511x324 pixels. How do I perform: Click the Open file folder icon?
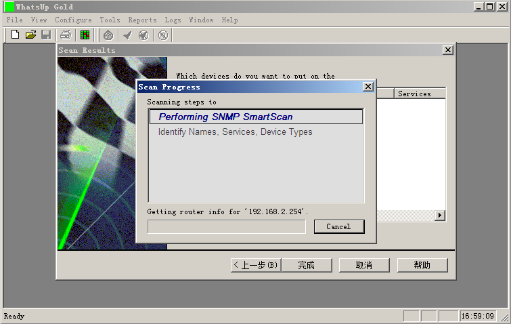tap(30, 35)
